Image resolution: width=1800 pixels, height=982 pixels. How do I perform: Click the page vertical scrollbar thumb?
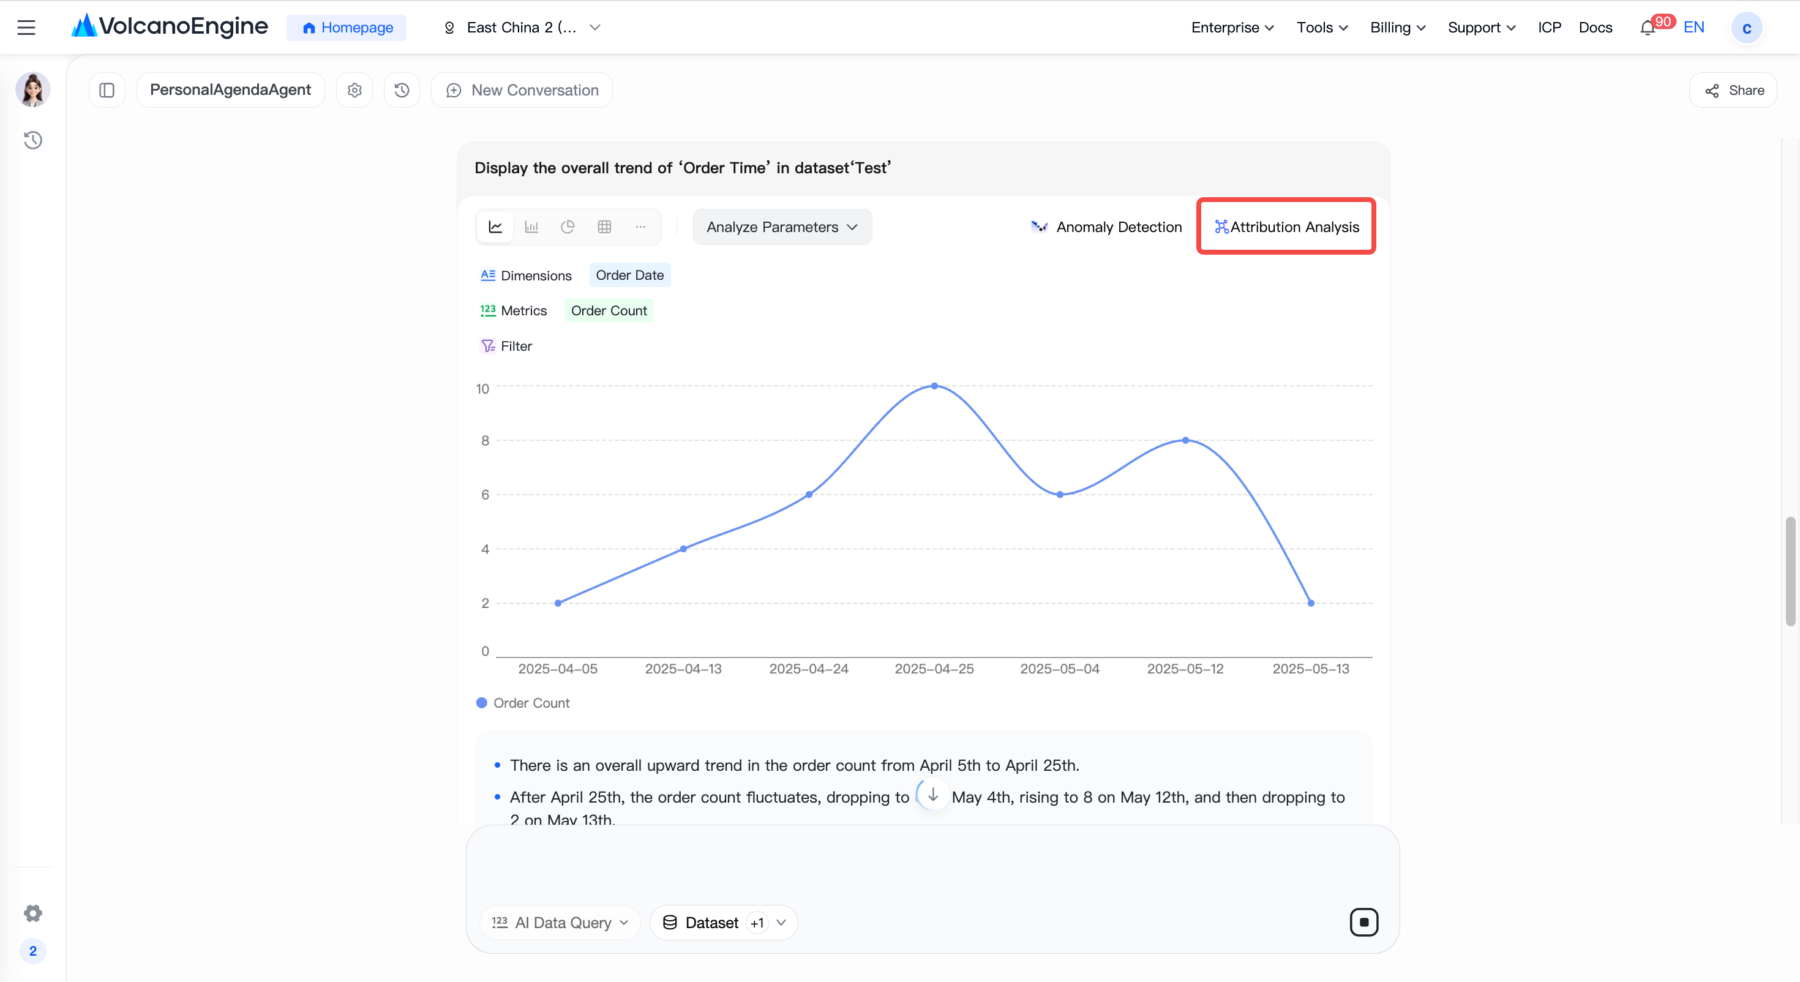point(1790,571)
